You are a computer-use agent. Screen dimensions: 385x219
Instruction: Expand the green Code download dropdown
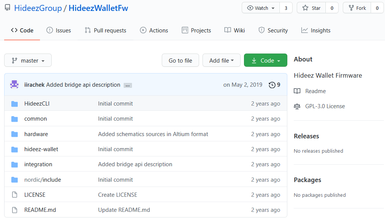(x=265, y=60)
